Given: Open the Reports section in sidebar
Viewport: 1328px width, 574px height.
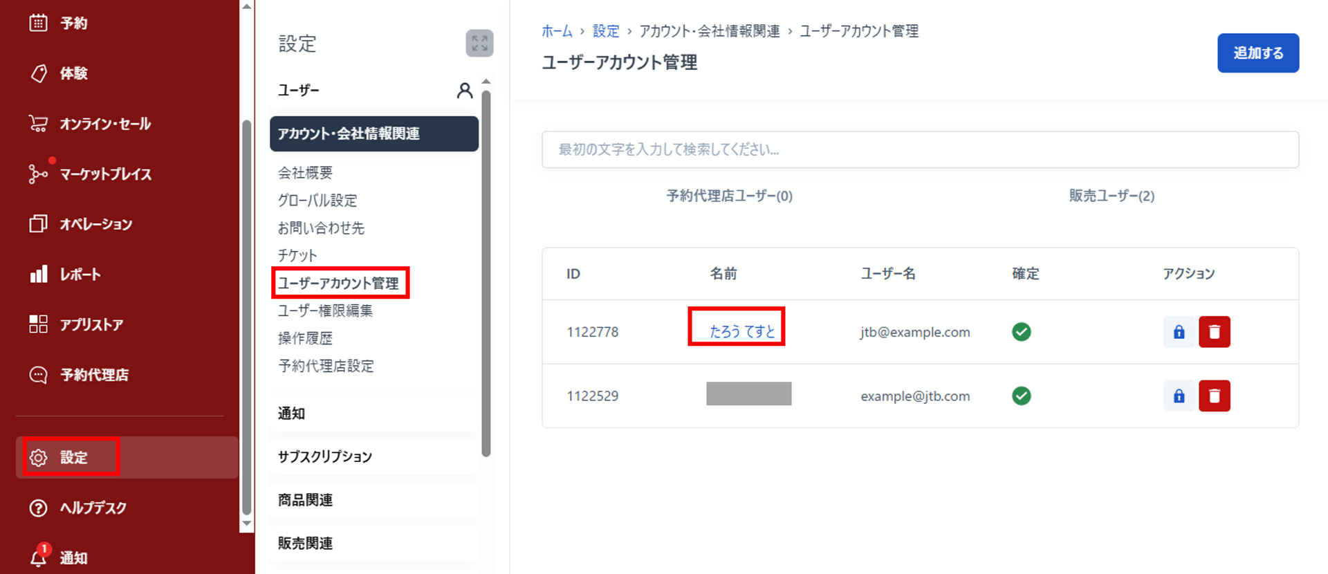Looking at the screenshot, I should (80, 275).
